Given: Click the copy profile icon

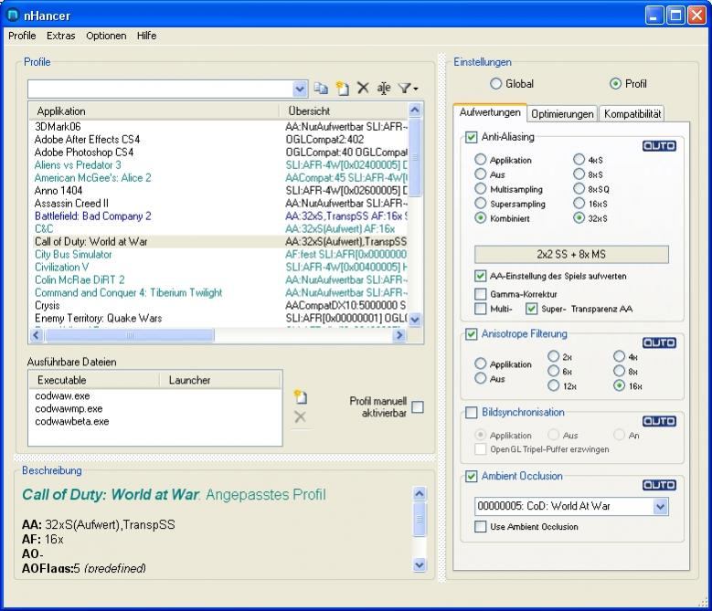Looking at the screenshot, I should (x=321, y=88).
